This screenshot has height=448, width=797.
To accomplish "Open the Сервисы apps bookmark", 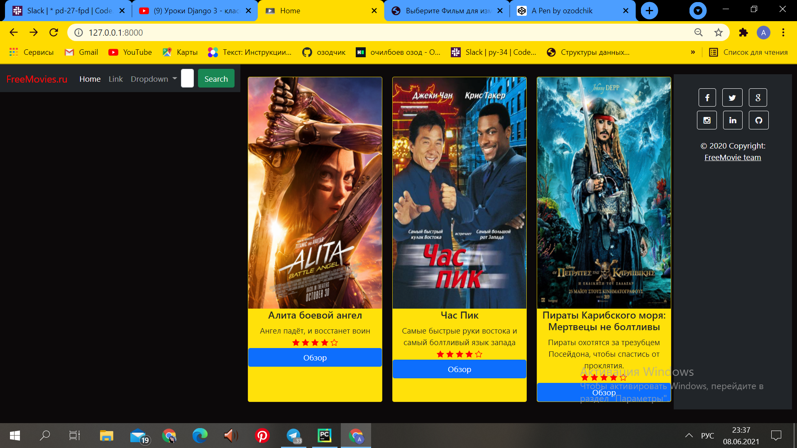I will (x=32, y=52).
